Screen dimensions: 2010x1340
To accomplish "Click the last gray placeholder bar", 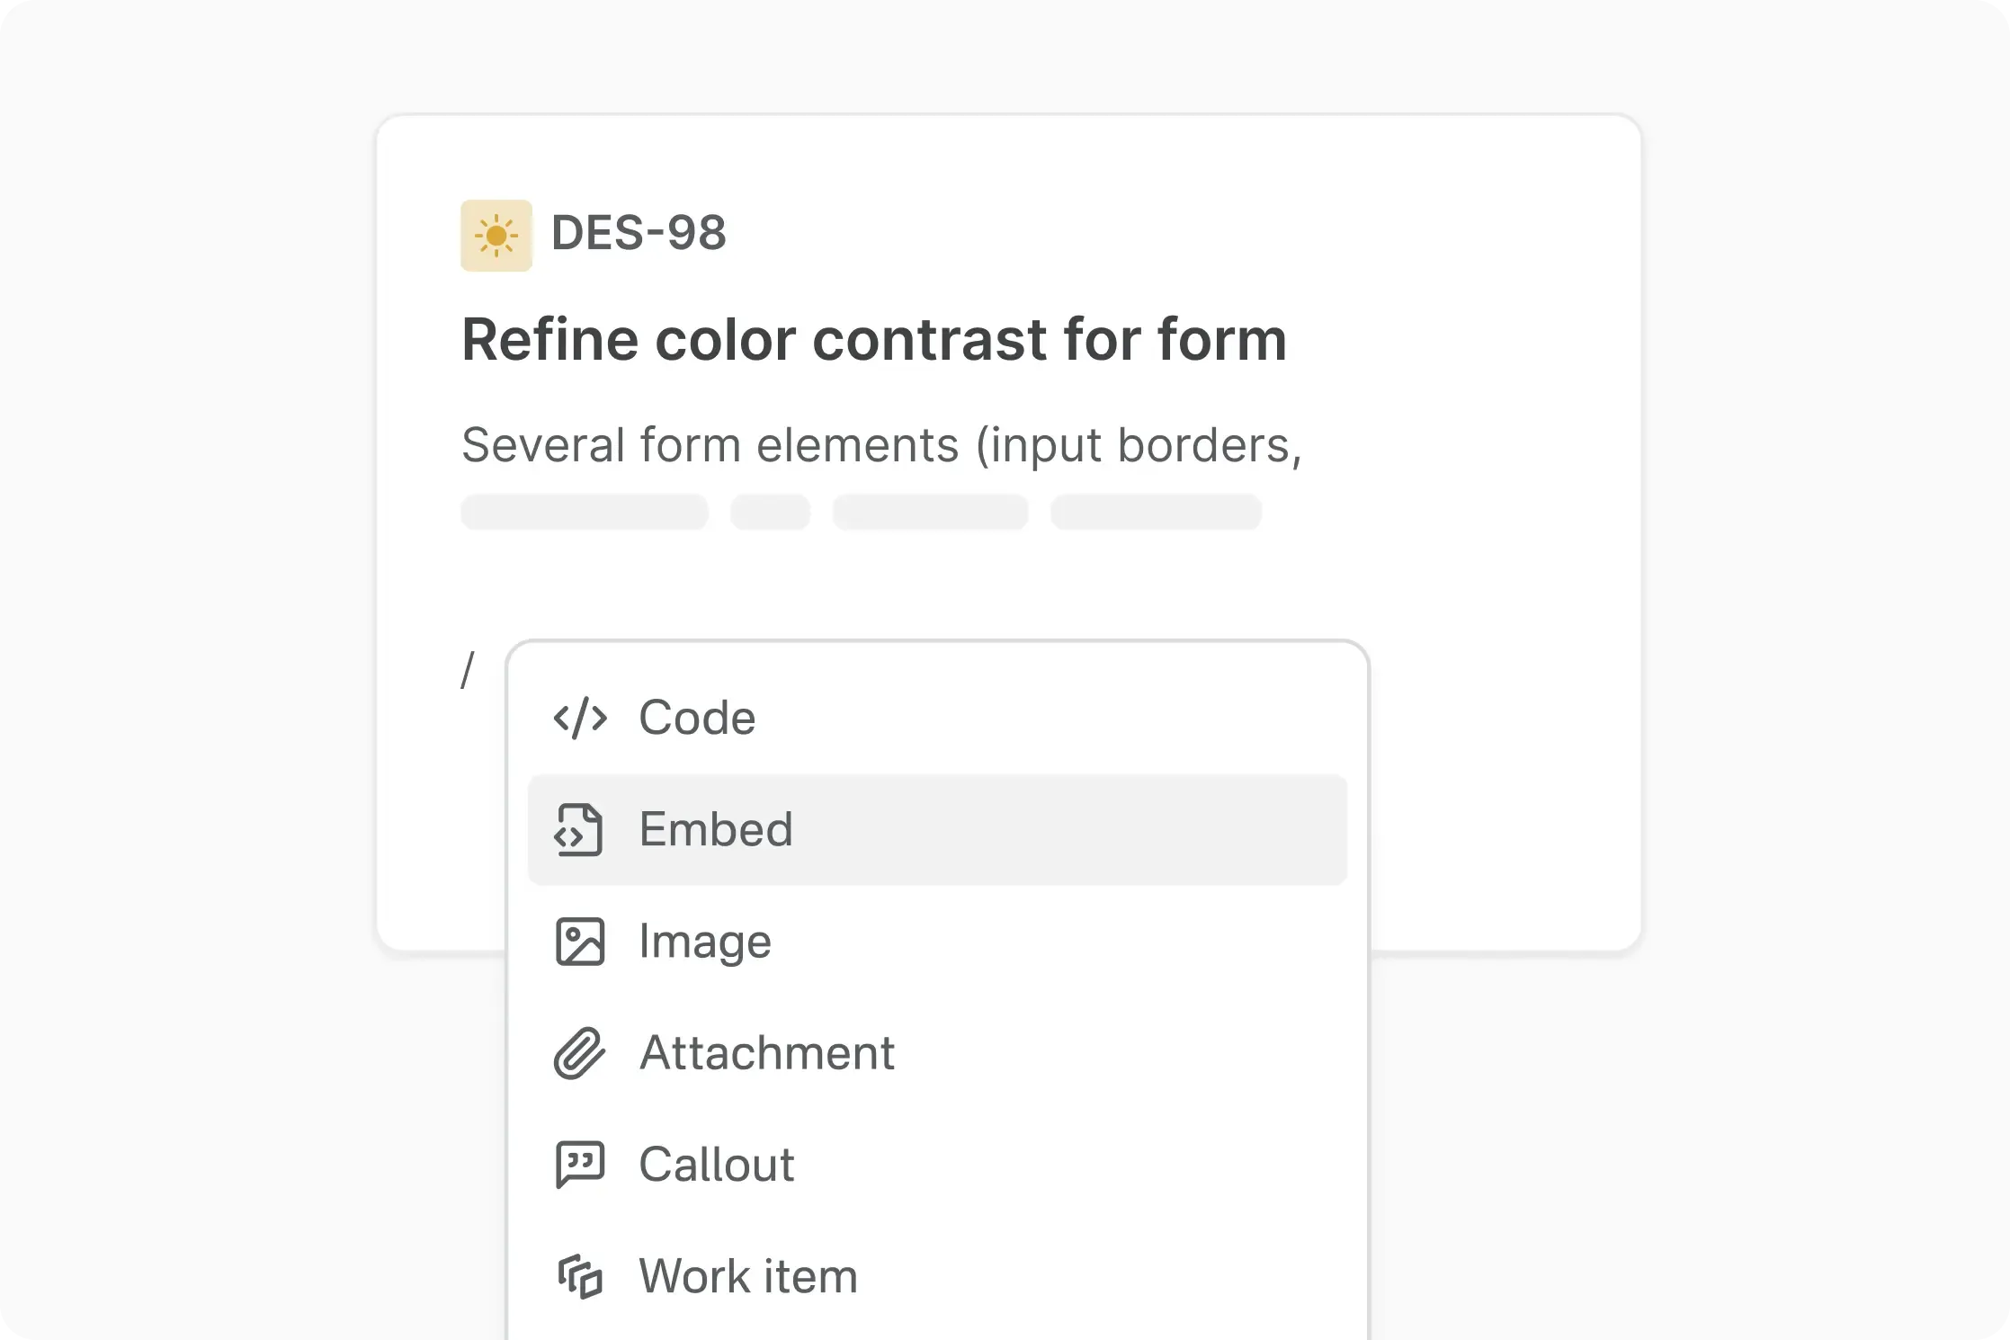I will pos(1157,511).
